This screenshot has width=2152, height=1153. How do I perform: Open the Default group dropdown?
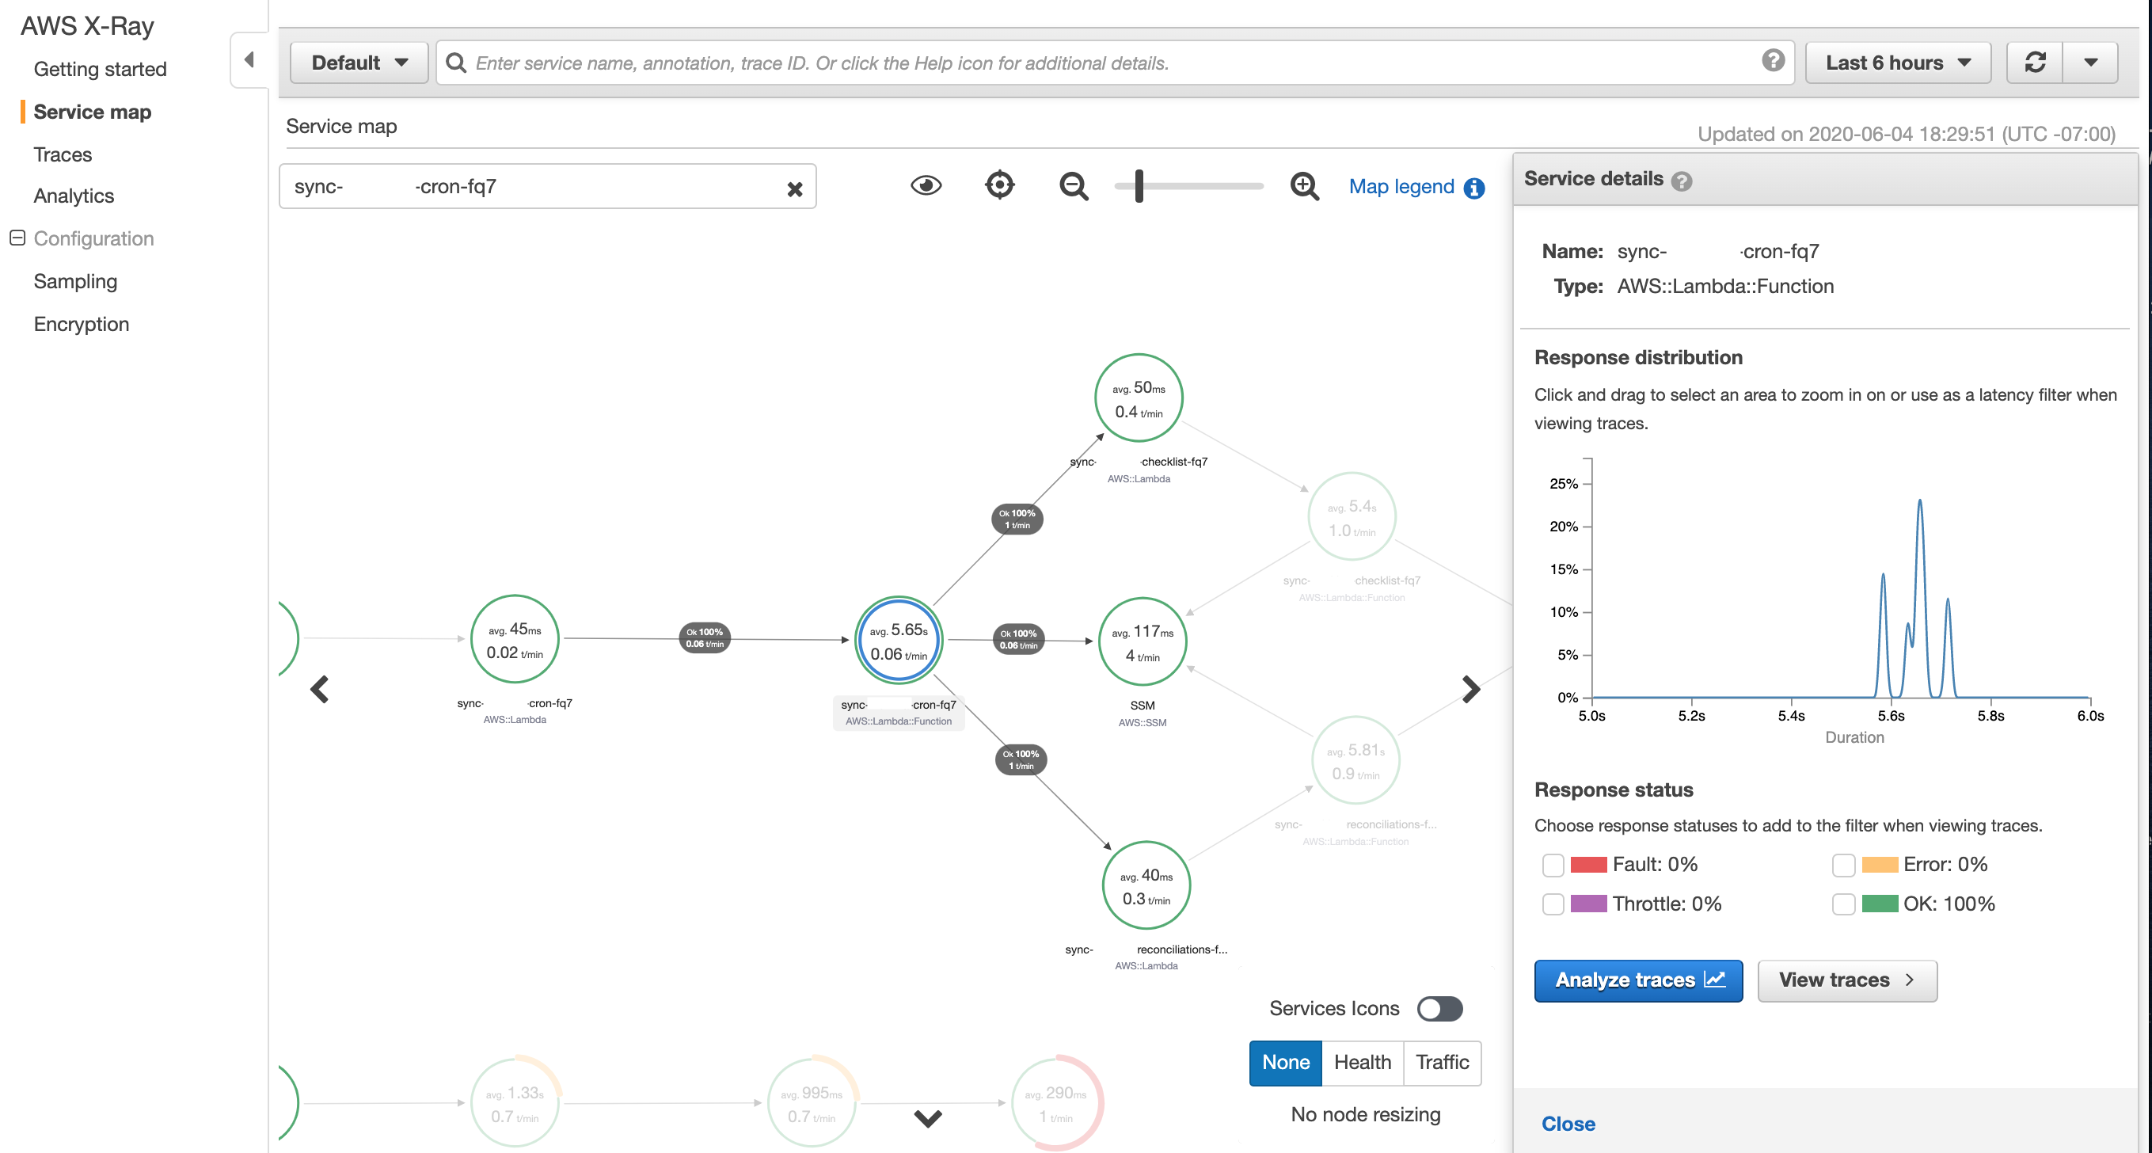click(x=357, y=63)
